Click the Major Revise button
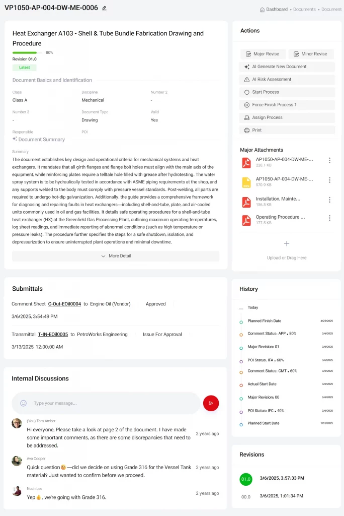The width and height of the screenshot is (344, 516). [x=263, y=54]
